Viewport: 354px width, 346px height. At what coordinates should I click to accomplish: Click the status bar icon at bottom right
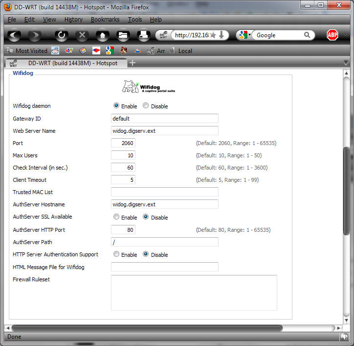tap(344, 337)
